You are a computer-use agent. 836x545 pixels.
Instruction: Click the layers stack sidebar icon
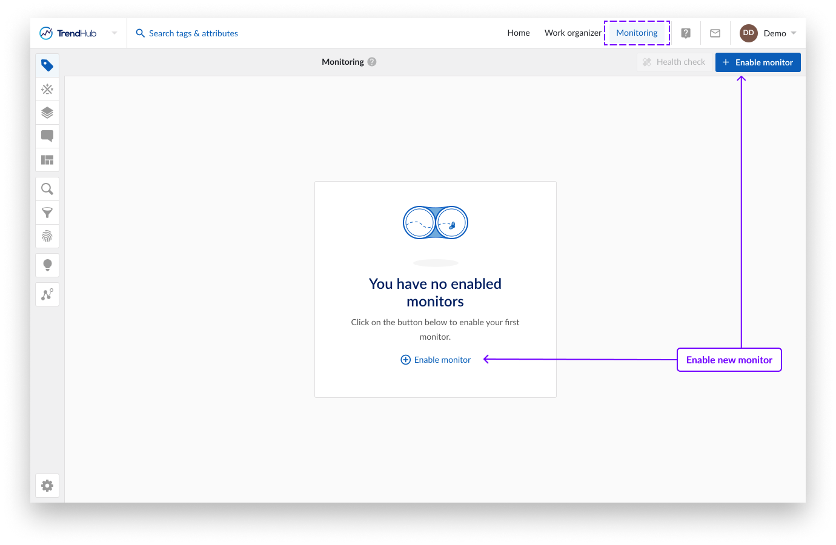(47, 113)
